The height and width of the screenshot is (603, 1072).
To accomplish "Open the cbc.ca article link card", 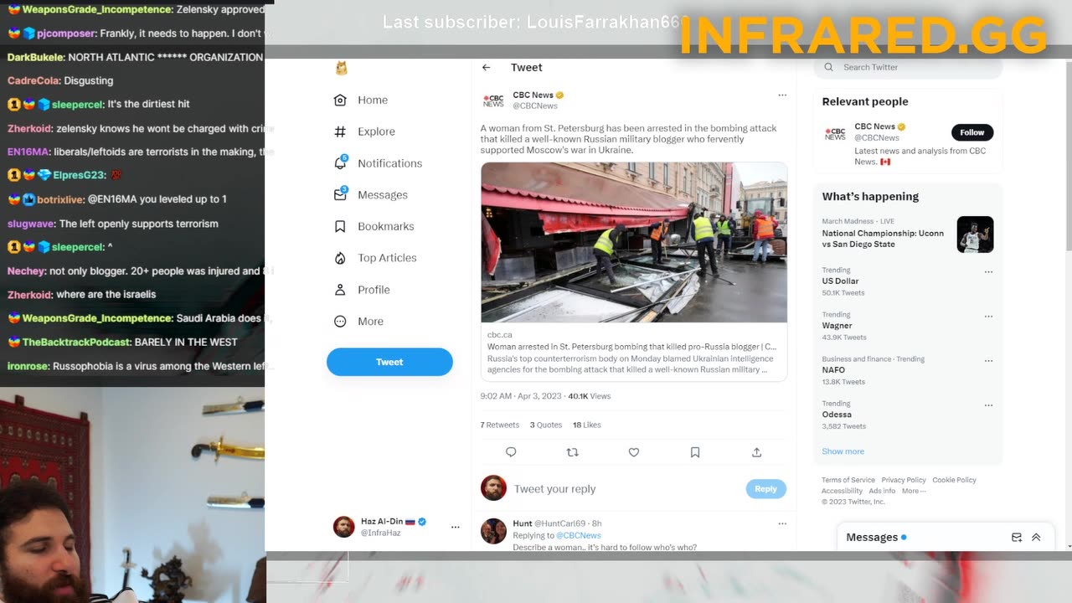I will [634, 352].
